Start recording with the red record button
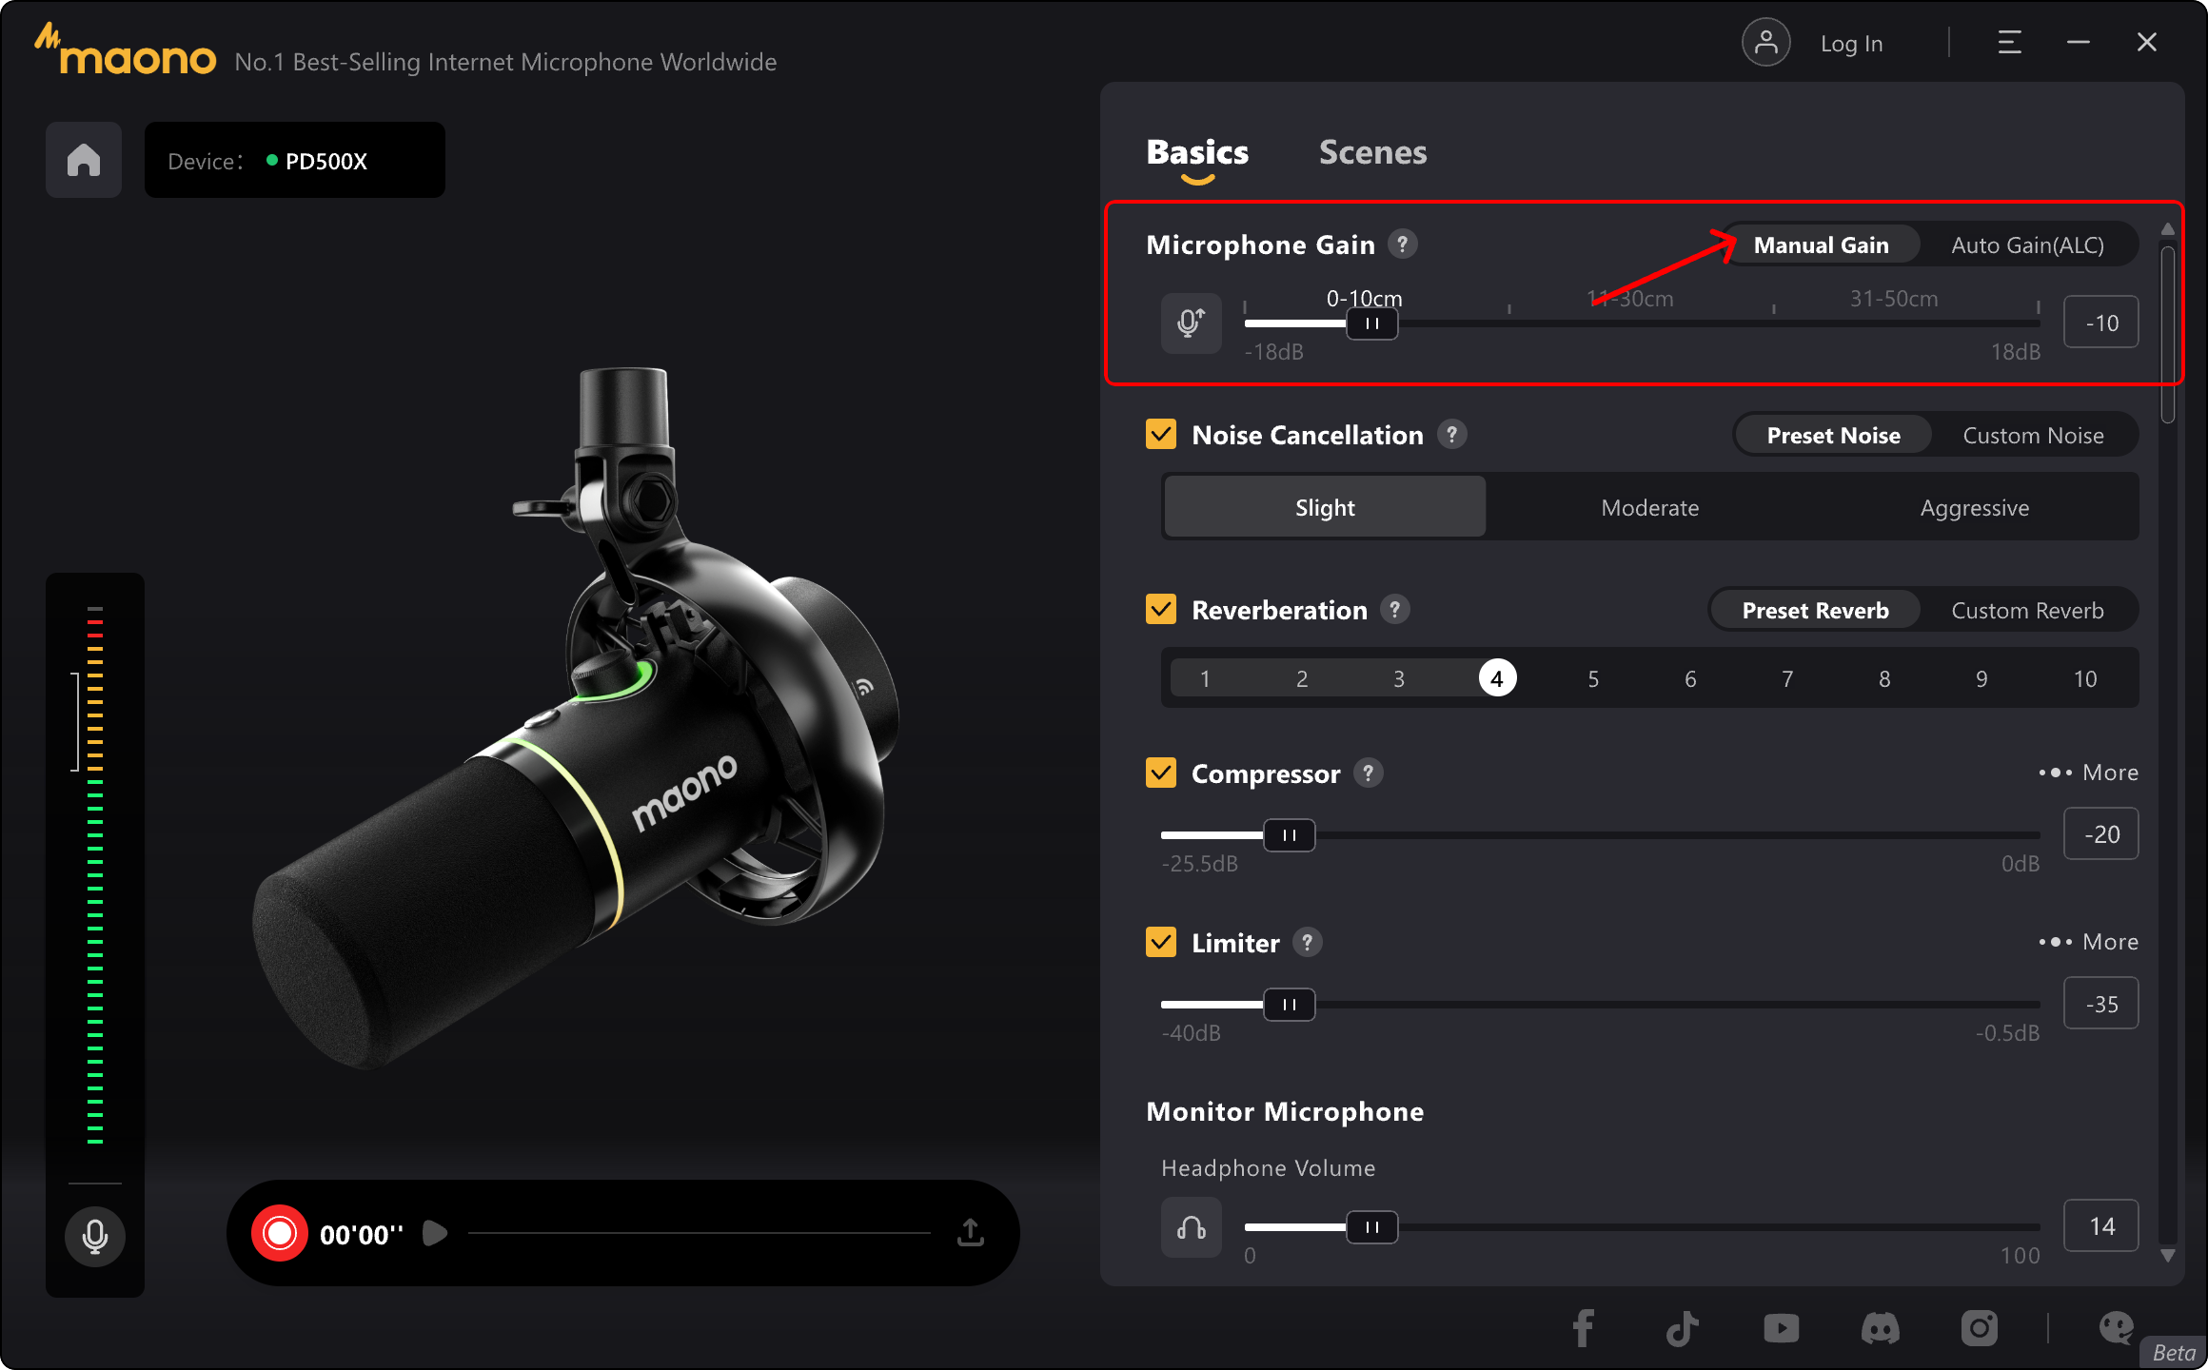The height and width of the screenshot is (1370, 2208). [280, 1233]
